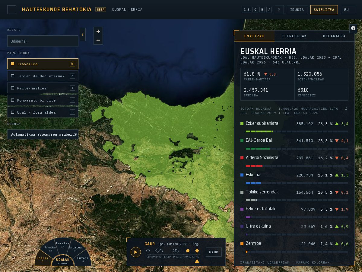Click the BETA badge
The width and height of the screenshot is (362, 272).
pyautogui.click(x=101, y=9)
